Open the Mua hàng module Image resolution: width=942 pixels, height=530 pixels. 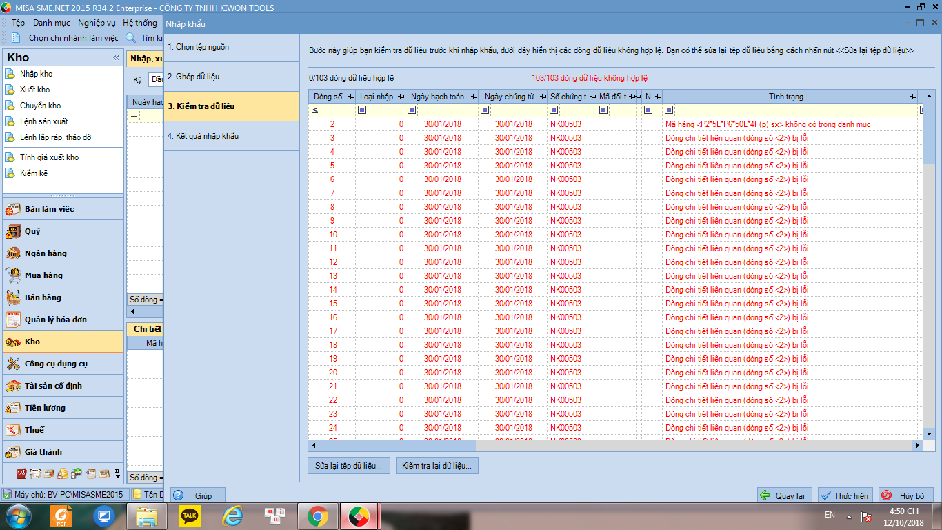click(63, 275)
